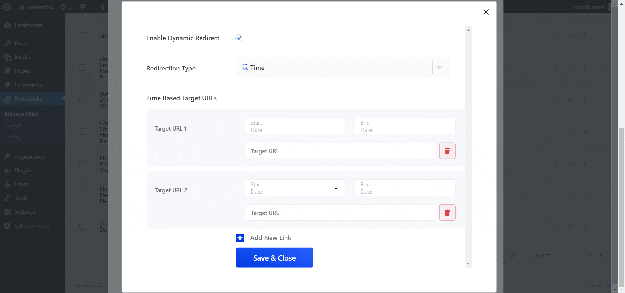Navigate to the Appearance menu

pyautogui.click(x=30, y=156)
